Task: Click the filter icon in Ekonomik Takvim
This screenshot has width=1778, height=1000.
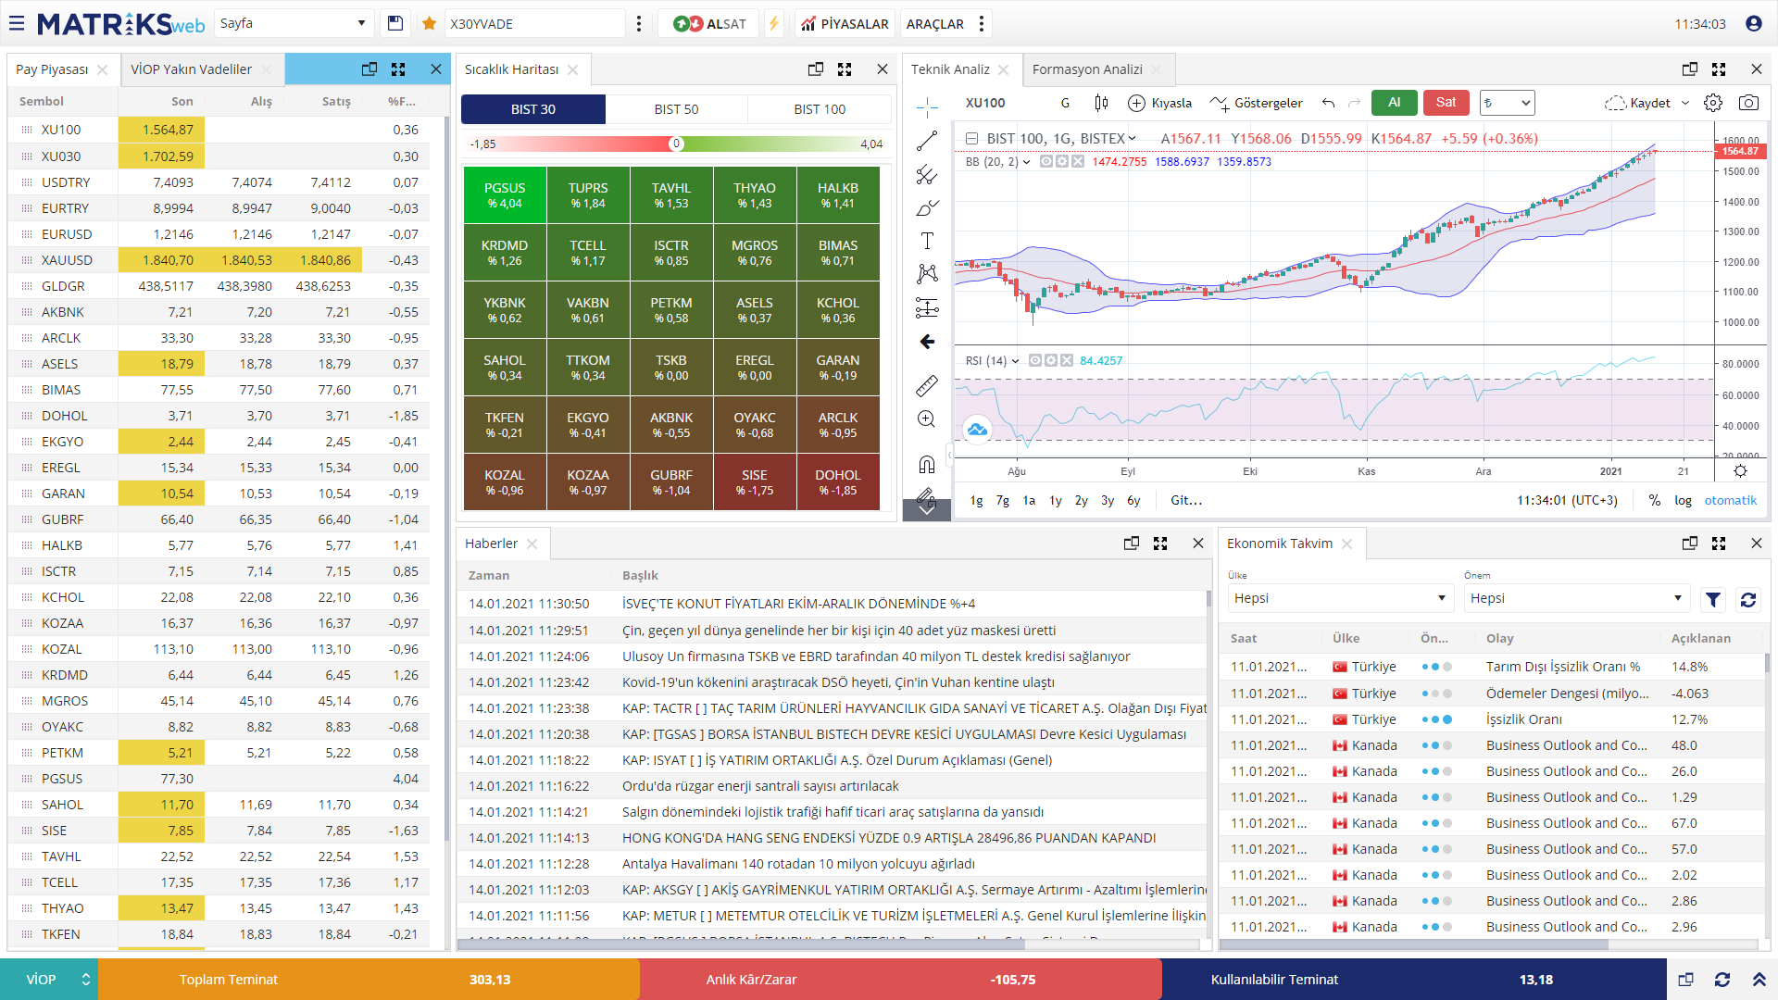Action: [x=1713, y=600]
